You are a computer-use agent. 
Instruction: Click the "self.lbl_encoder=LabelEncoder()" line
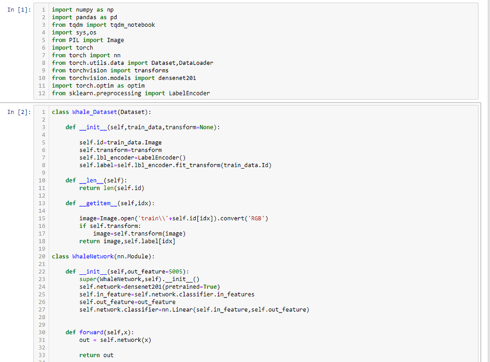click(x=133, y=158)
